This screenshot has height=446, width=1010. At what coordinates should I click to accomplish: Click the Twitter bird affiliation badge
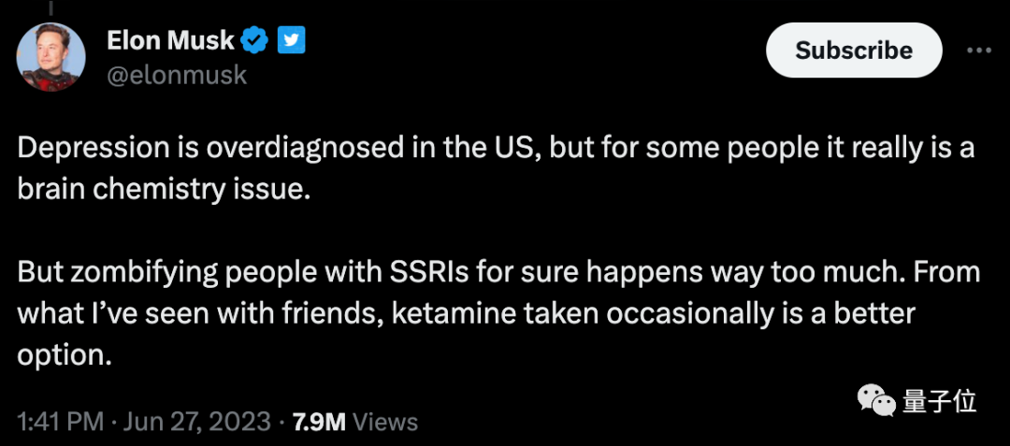291,41
